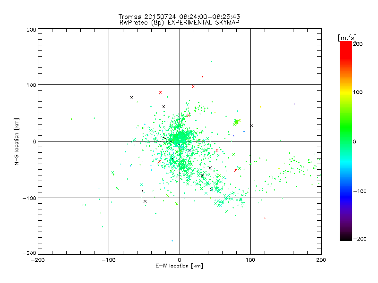This screenshot has width=378, height=283.
Task: Click the color scale bar
Action: pos(346,141)
